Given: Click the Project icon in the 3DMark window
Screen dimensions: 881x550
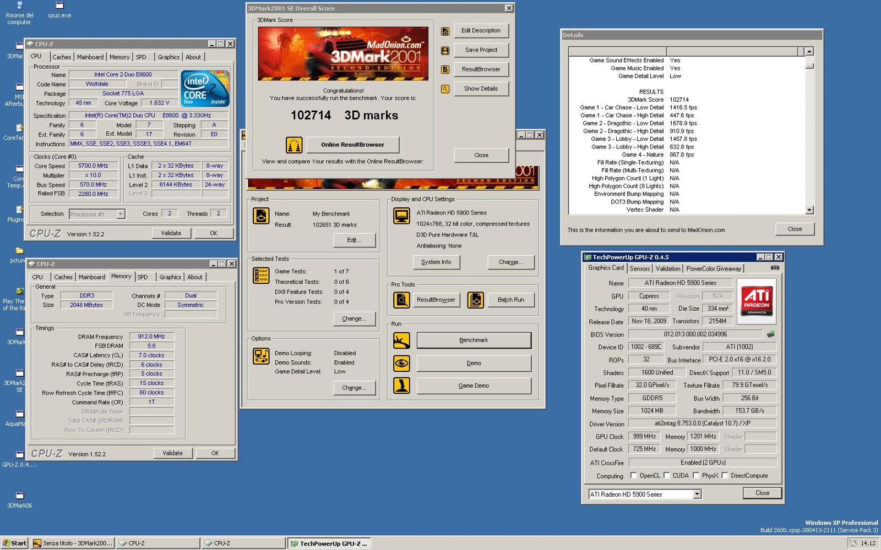Looking at the screenshot, I should click(x=261, y=216).
